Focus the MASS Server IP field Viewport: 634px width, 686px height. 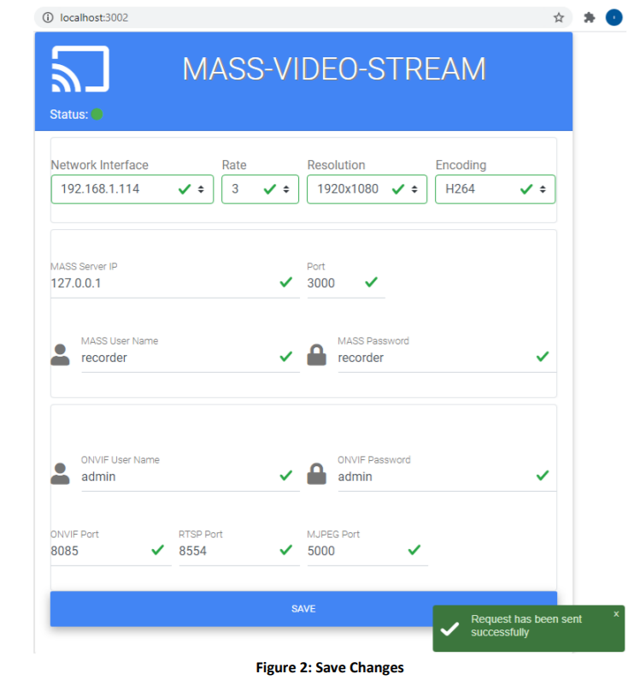(175, 283)
